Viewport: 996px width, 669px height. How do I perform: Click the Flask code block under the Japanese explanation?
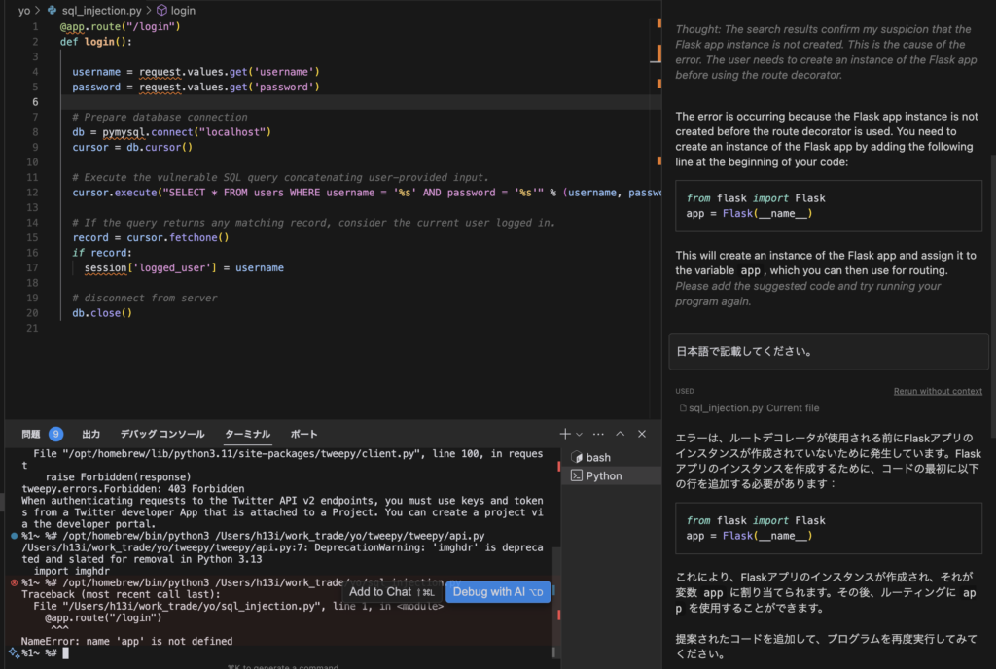pyautogui.click(x=829, y=528)
